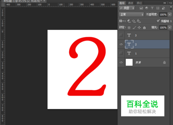The width and height of the screenshot is (173, 125).
Task: Show the hidden text layer 3
Action: click(x=121, y=35)
